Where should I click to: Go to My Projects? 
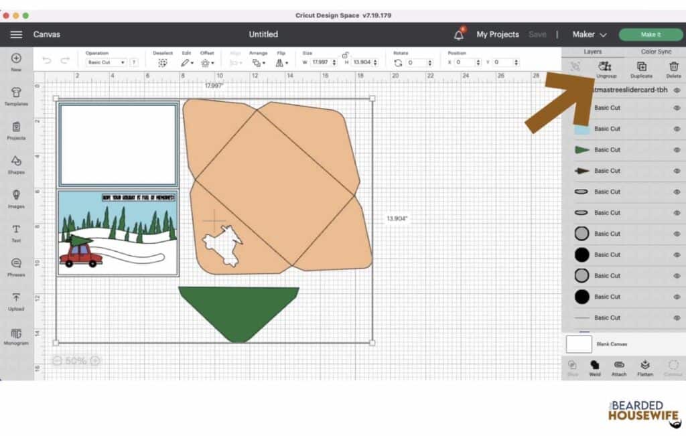497,35
